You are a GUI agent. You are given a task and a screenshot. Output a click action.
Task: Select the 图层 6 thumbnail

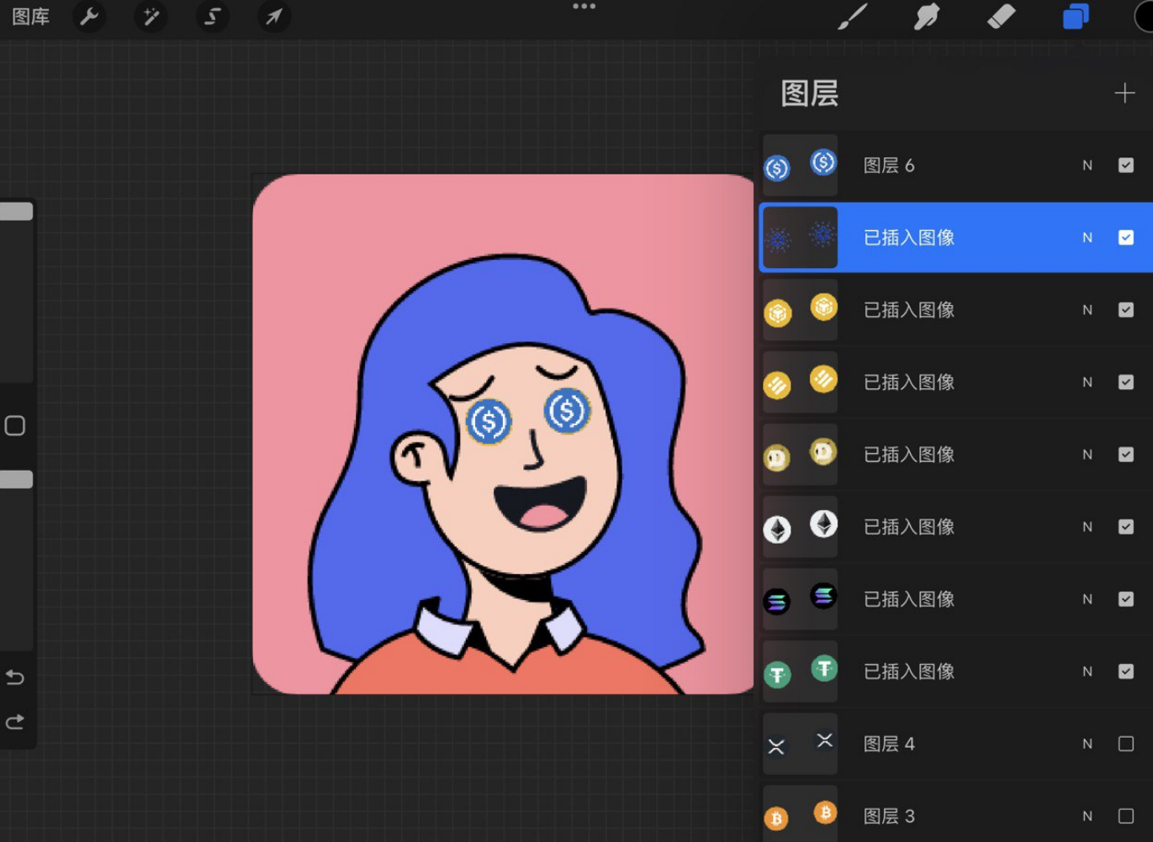pyautogui.click(x=801, y=166)
